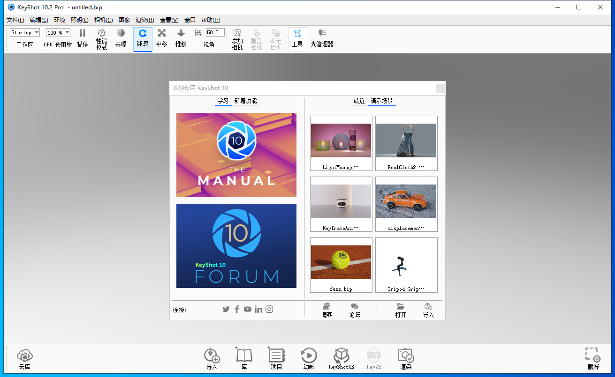Click the 导入 icon in bottom toolbar

(x=212, y=355)
